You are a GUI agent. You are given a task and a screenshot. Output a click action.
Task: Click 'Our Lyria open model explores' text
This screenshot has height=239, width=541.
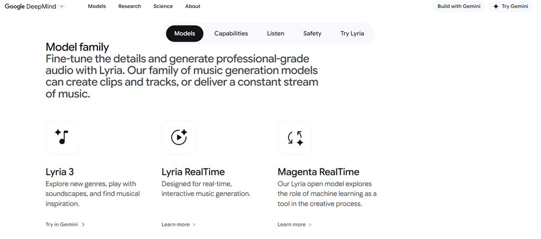[x=327, y=194]
